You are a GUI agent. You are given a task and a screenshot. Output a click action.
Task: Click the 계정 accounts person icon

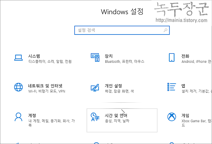click(18, 117)
